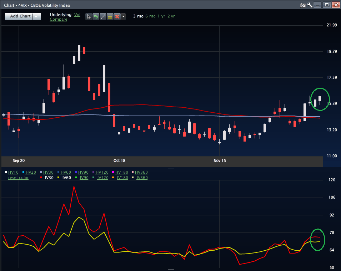341x271 pixels.
Task: Switch to the Vol chart view
Action: pyautogui.click(x=77, y=15)
